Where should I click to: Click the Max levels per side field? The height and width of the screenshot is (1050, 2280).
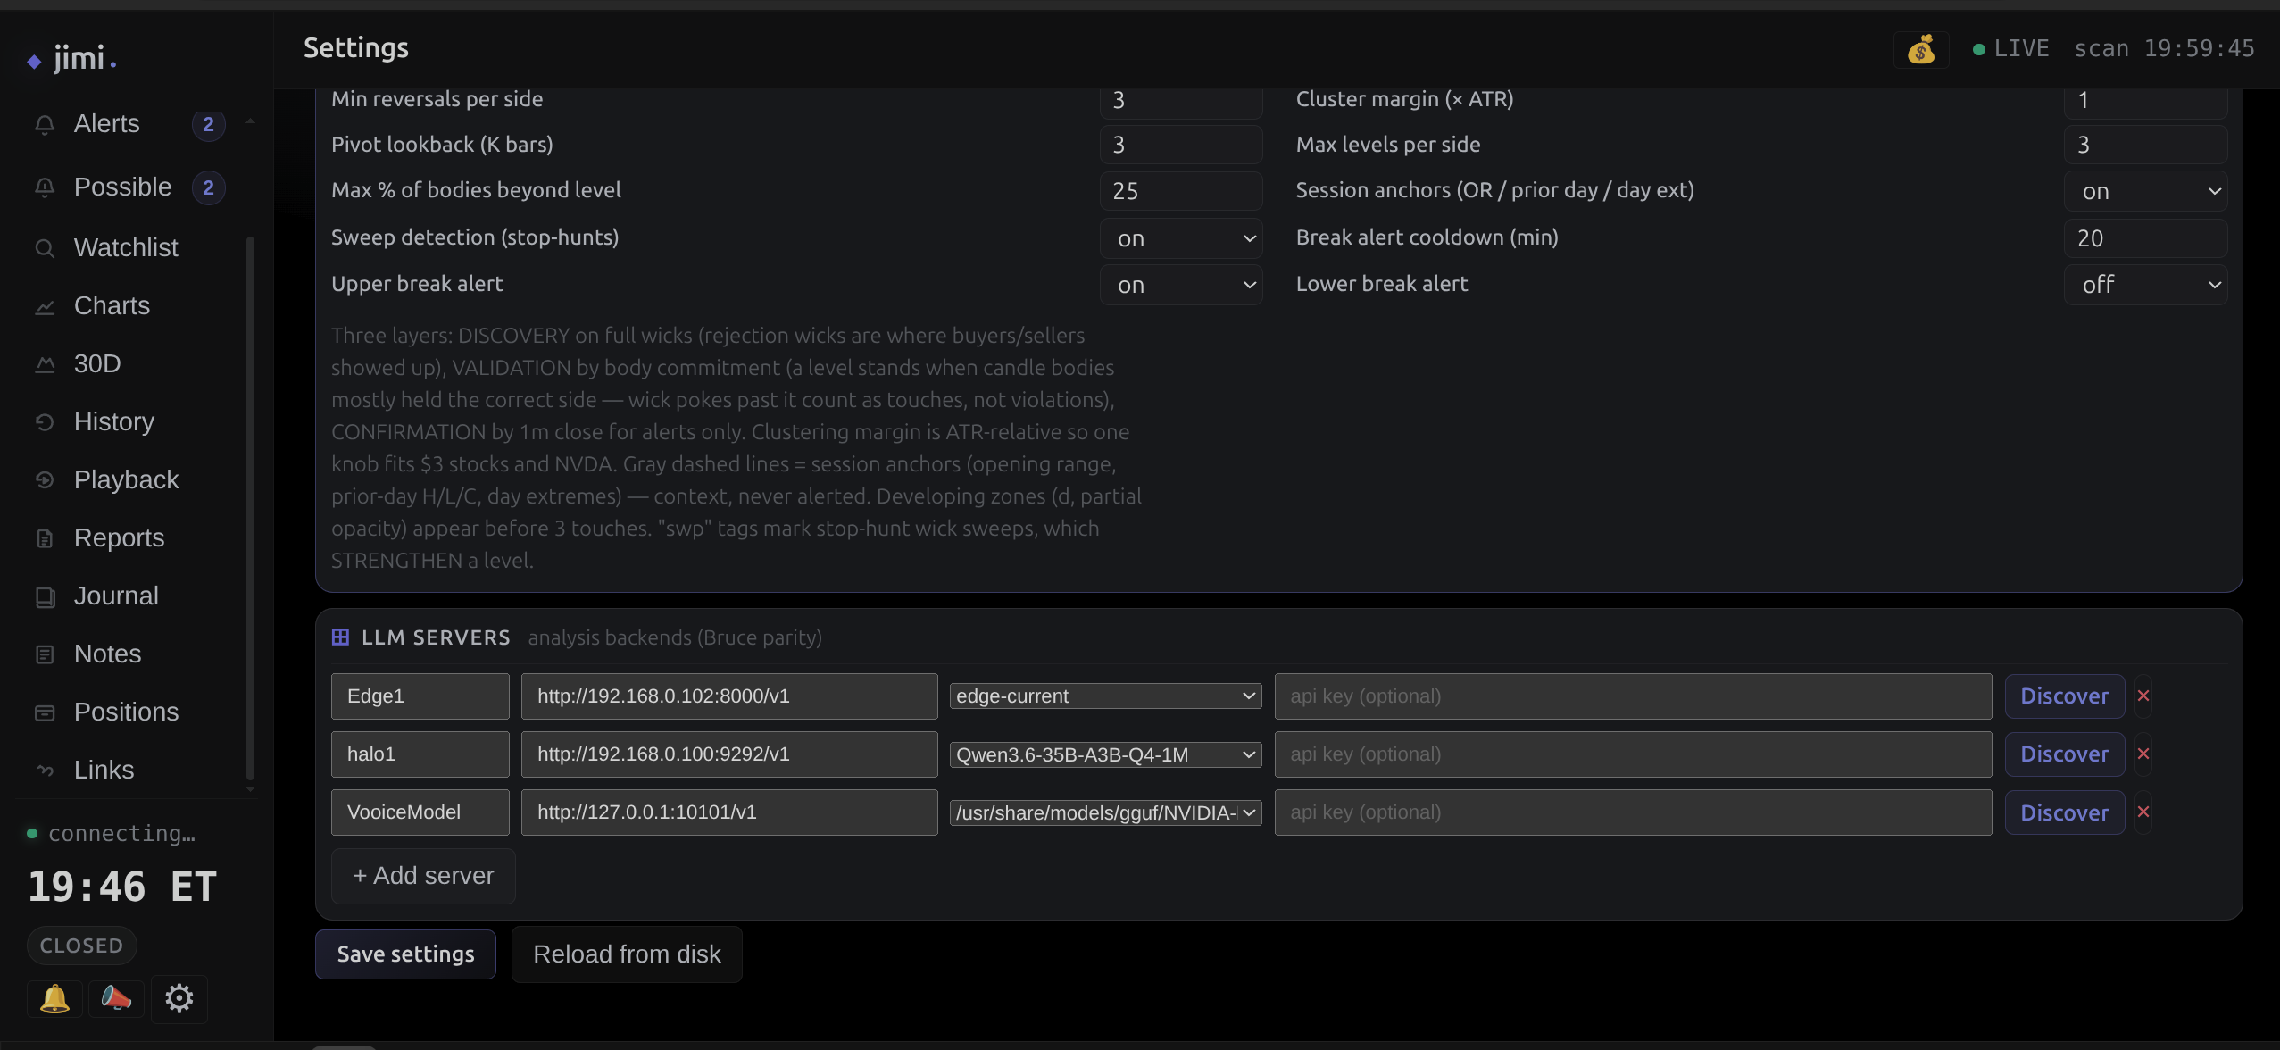(x=2145, y=145)
